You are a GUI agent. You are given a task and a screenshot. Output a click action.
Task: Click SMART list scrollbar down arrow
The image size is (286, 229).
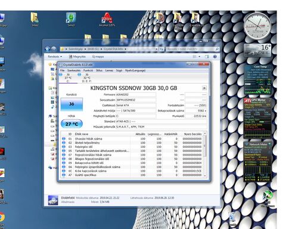tap(205, 175)
